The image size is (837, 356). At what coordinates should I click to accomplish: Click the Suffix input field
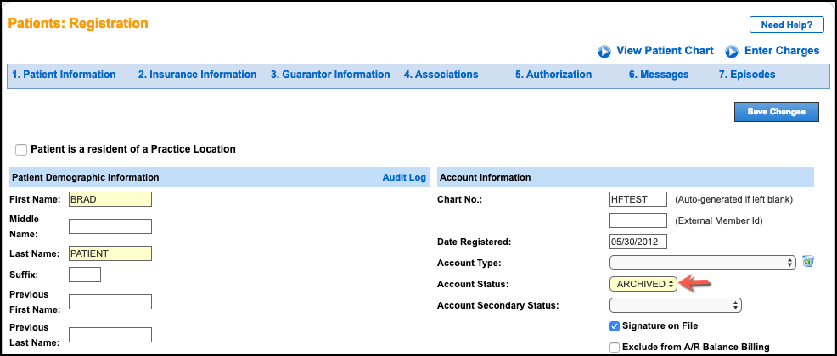point(85,275)
